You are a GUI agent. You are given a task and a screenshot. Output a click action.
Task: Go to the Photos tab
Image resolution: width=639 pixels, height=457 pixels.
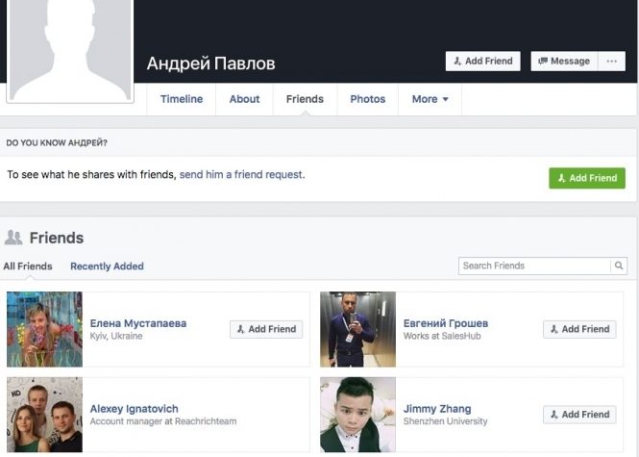point(367,99)
